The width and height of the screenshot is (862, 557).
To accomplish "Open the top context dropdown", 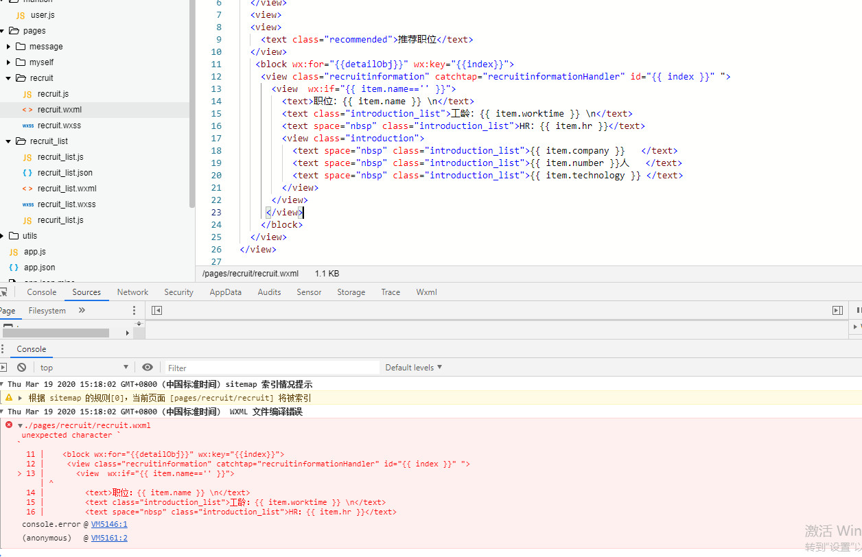I will (84, 368).
